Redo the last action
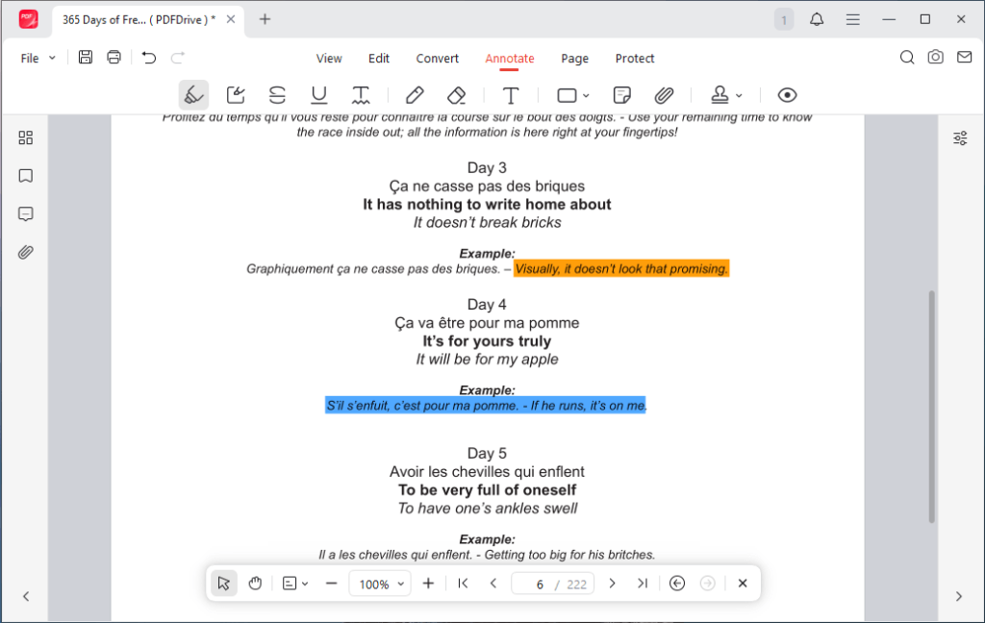 (x=178, y=58)
